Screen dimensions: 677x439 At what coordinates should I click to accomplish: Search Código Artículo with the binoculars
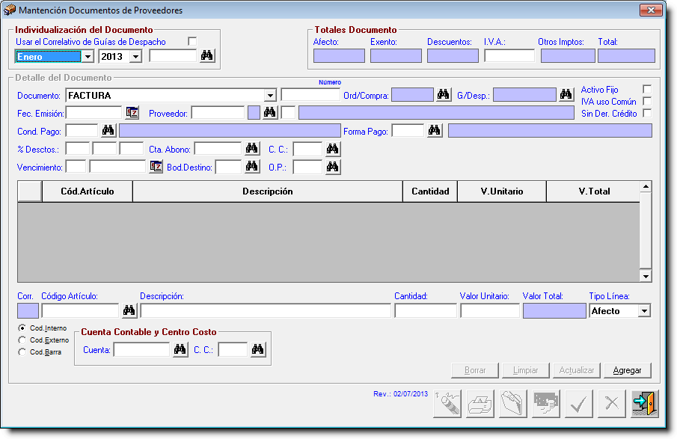[x=129, y=310]
